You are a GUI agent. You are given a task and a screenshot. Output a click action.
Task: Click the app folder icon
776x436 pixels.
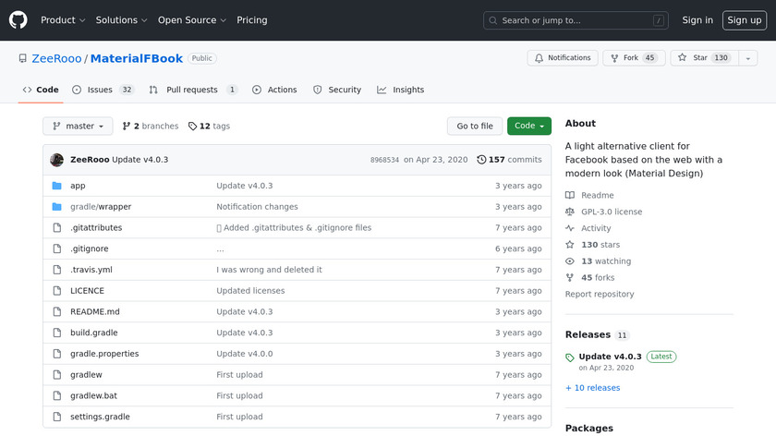(57, 186)
